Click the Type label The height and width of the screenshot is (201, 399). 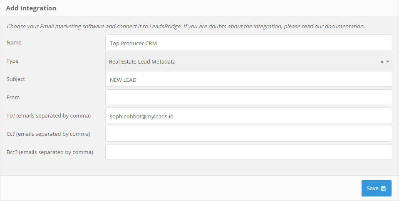coord(12,61)
